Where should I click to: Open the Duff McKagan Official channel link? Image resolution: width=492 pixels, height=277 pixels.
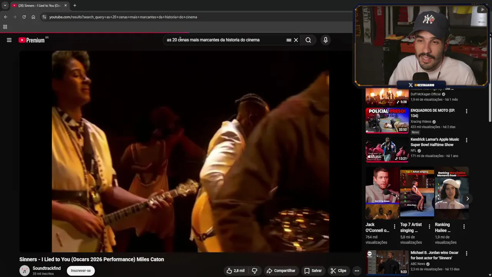(x=426, y=94)
